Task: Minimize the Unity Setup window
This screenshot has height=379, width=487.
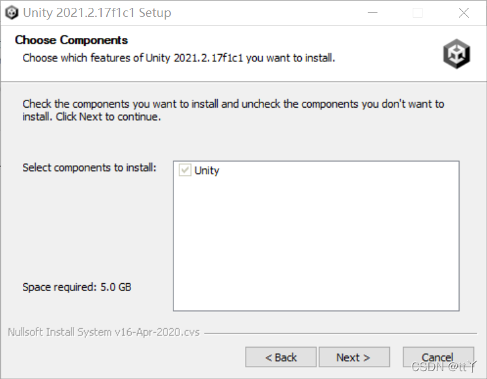Action: coord(372,13)
